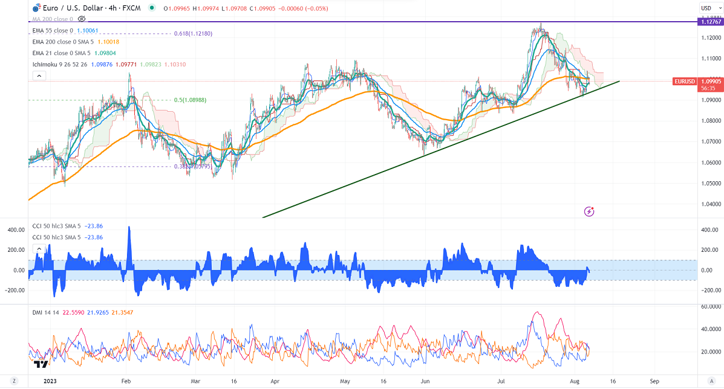Click the Aug label on time axis

575,381
